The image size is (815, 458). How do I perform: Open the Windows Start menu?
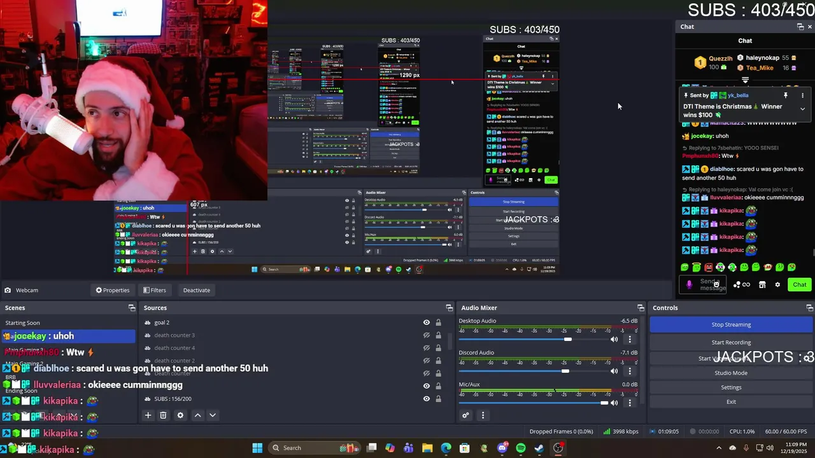pyautogui.click(x=257, y=448)
